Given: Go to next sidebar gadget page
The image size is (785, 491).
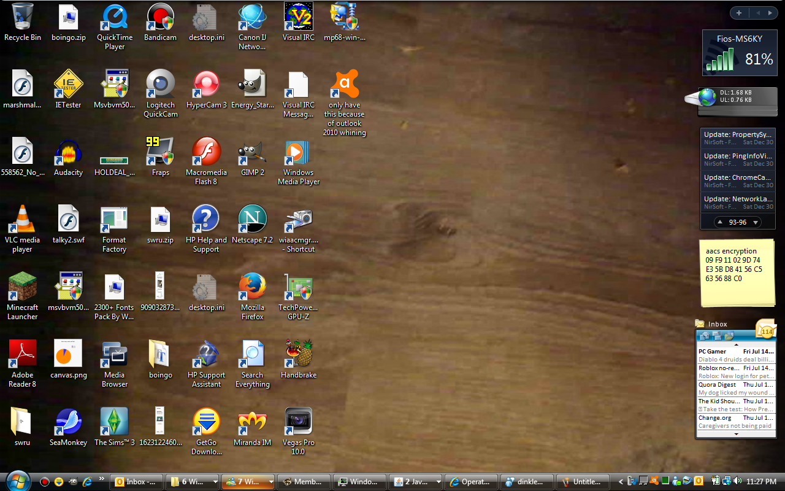Looking at the screenshot, I should click(770, 13).
